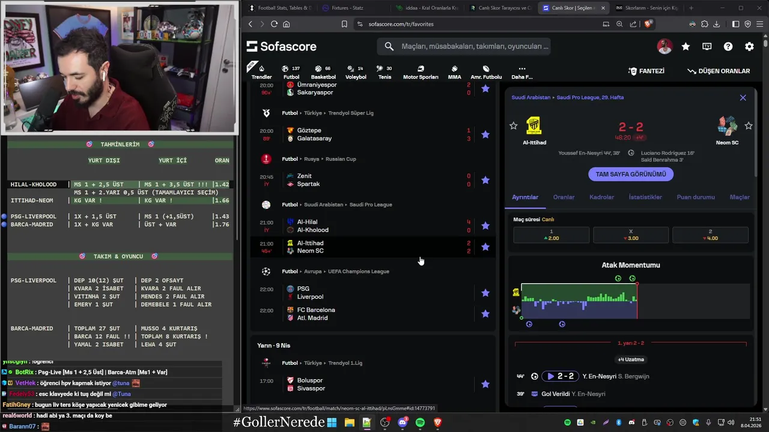769x432 pixels.
Task: Select the MMA sport category
Action: [454, 72]
